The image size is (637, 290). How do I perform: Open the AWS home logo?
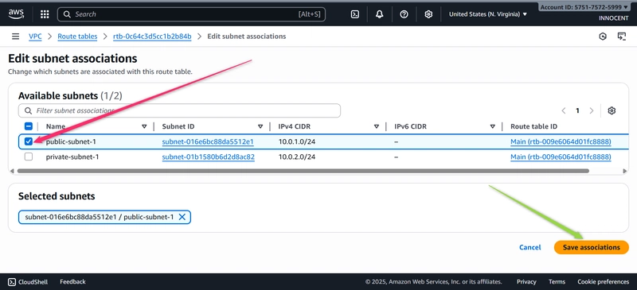coord(16,14)
